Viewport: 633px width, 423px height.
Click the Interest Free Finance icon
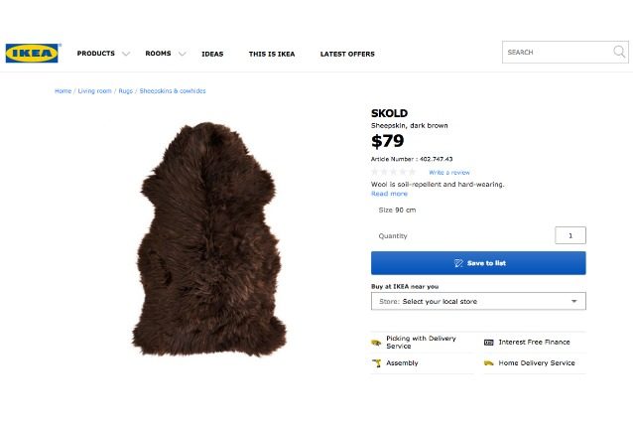[x=488, y=343]
